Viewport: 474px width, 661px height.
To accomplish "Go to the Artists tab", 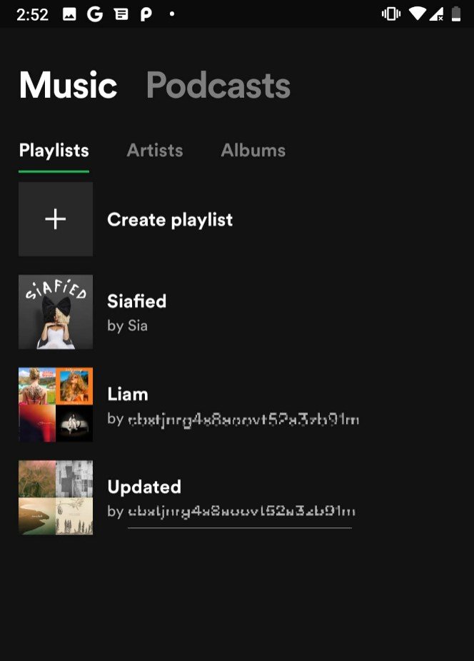I will [155, 151].
